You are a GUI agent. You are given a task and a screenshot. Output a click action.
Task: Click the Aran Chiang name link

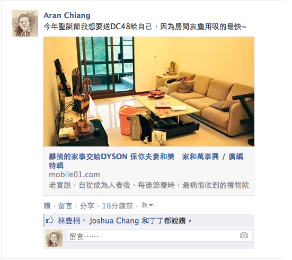pos(67,15)
